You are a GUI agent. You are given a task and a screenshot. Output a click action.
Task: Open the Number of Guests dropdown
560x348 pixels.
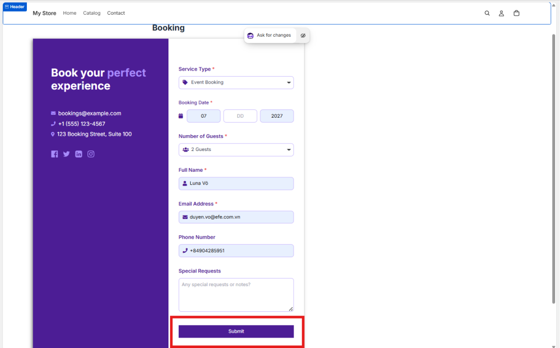pyautogui.click(x=236, y=150)
